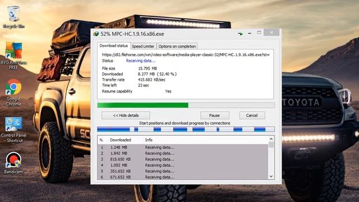The height and width of the screenshot is (202, 359).
Task: Open the Recycle Bin desktop icon
Action: pos(13,17)
